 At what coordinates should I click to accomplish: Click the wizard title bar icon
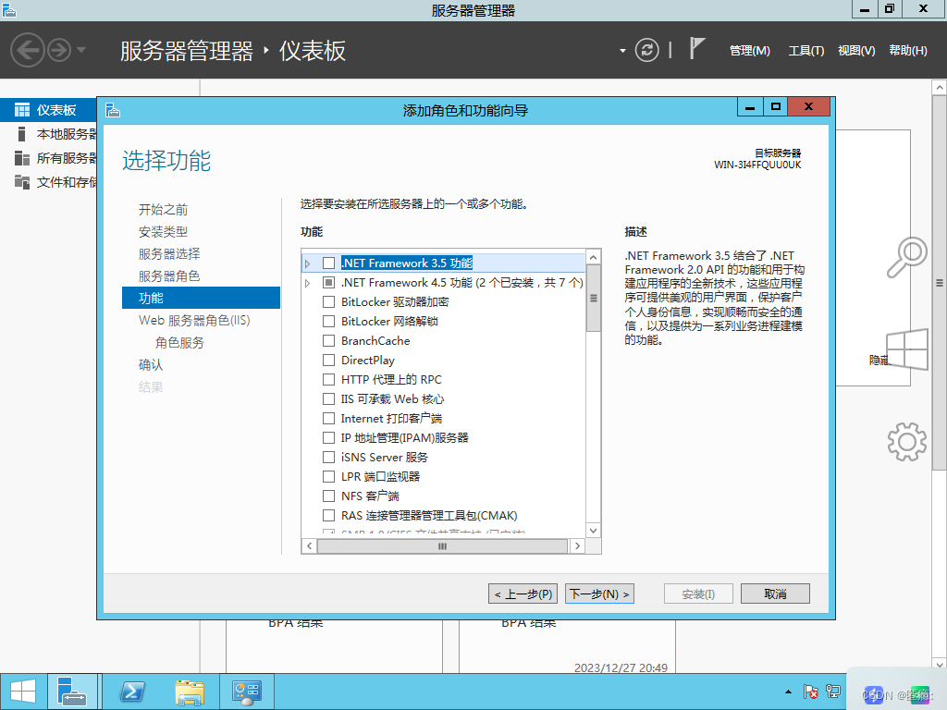(x=113, y=110)
